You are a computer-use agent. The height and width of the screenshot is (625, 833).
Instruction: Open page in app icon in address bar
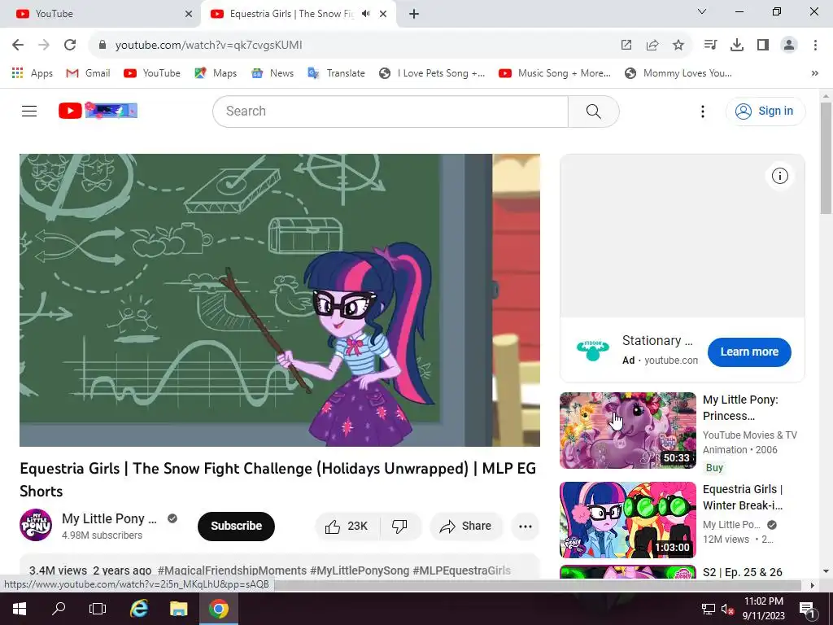coord(626,46)
